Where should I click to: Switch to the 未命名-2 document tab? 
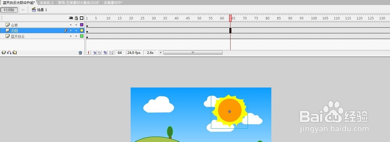pyautogui.click(x=47, y=2)
